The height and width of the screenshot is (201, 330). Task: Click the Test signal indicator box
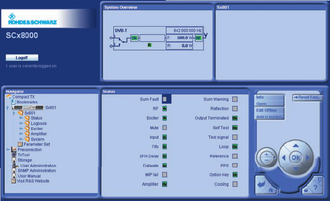pos(235,137)
